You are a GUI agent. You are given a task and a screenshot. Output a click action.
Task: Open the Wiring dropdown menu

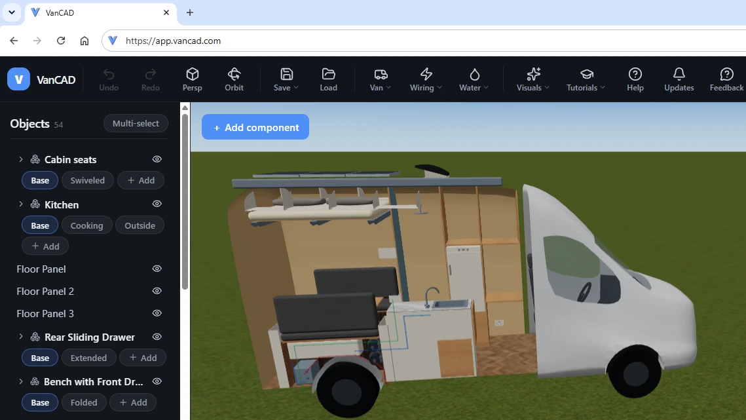click(x=426, y=79)
